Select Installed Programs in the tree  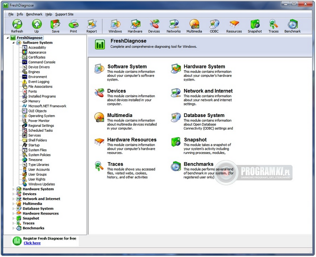coord(42,96)
